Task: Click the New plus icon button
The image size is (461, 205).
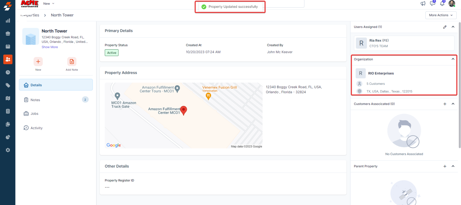Action: [38, 62]
